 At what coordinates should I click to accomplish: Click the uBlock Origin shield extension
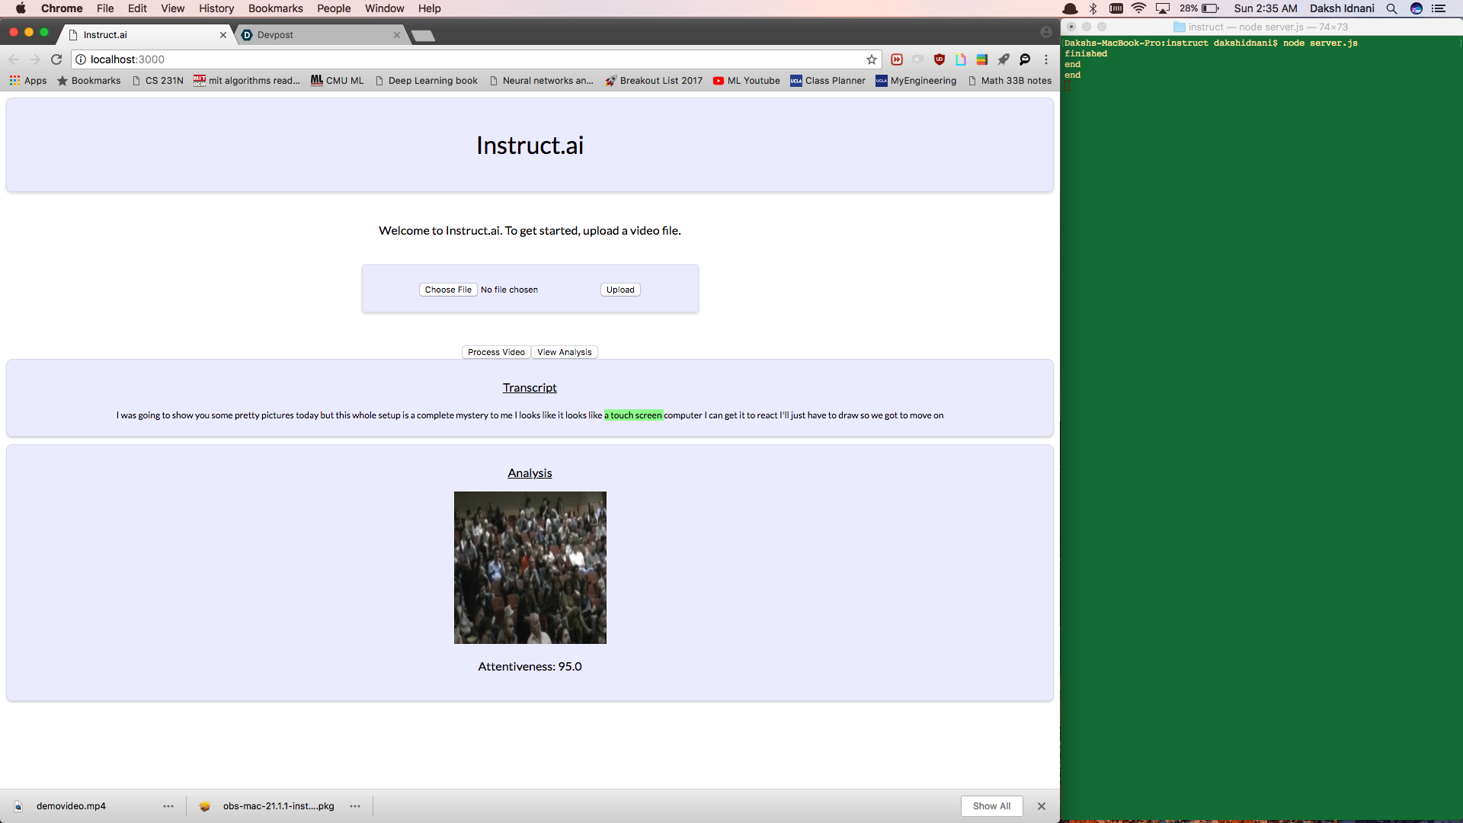[x=940, y=59]
